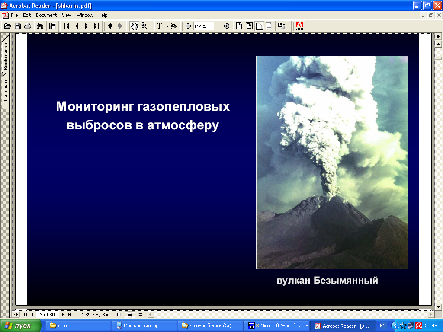The width and height of the screenshot is (443, 332).
Task: Open the Document menu
Action: [x=46, y=15]
